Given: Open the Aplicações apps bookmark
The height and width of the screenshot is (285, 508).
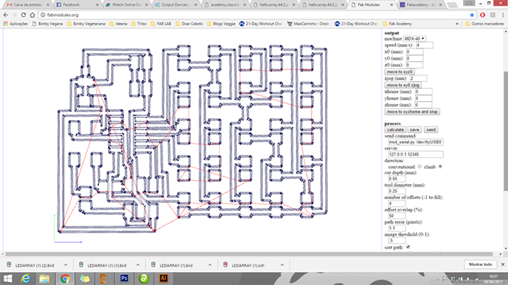Looking at the screenshot, I should click(x=15, y=24).
